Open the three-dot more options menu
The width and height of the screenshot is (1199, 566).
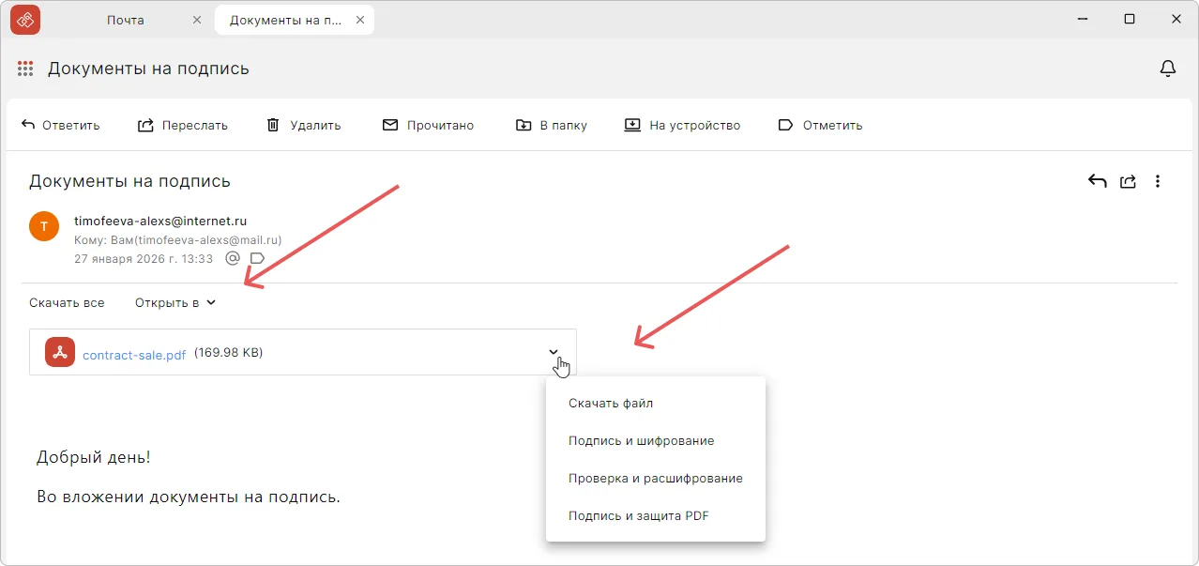[1158, 181]
